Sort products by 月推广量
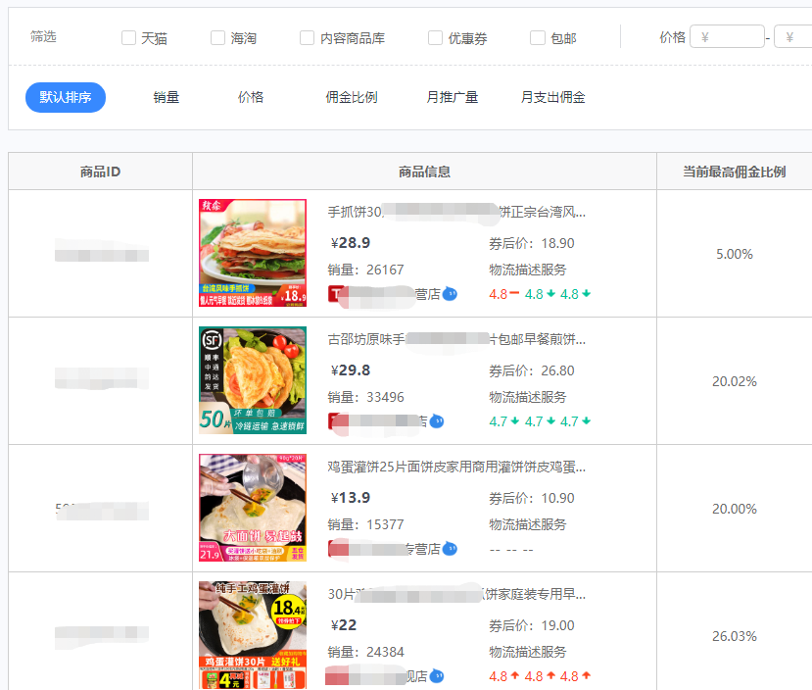This screenshot has height=690, width=812. 453,97
